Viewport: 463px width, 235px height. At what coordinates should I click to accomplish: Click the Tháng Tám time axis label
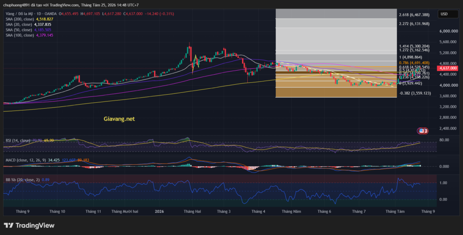click(395, 211)
